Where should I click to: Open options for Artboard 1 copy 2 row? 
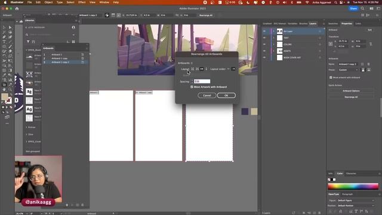coord(82,62)
